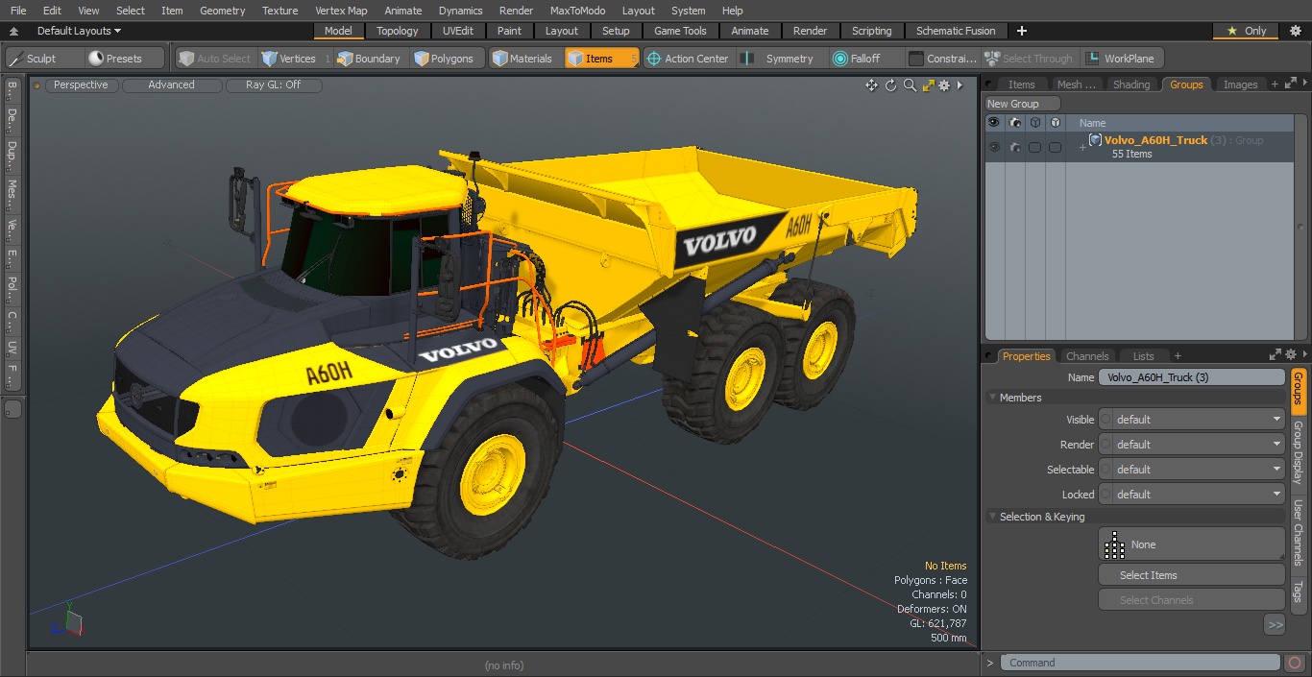Click the Render channel keyframe circle

(1105, 445)
